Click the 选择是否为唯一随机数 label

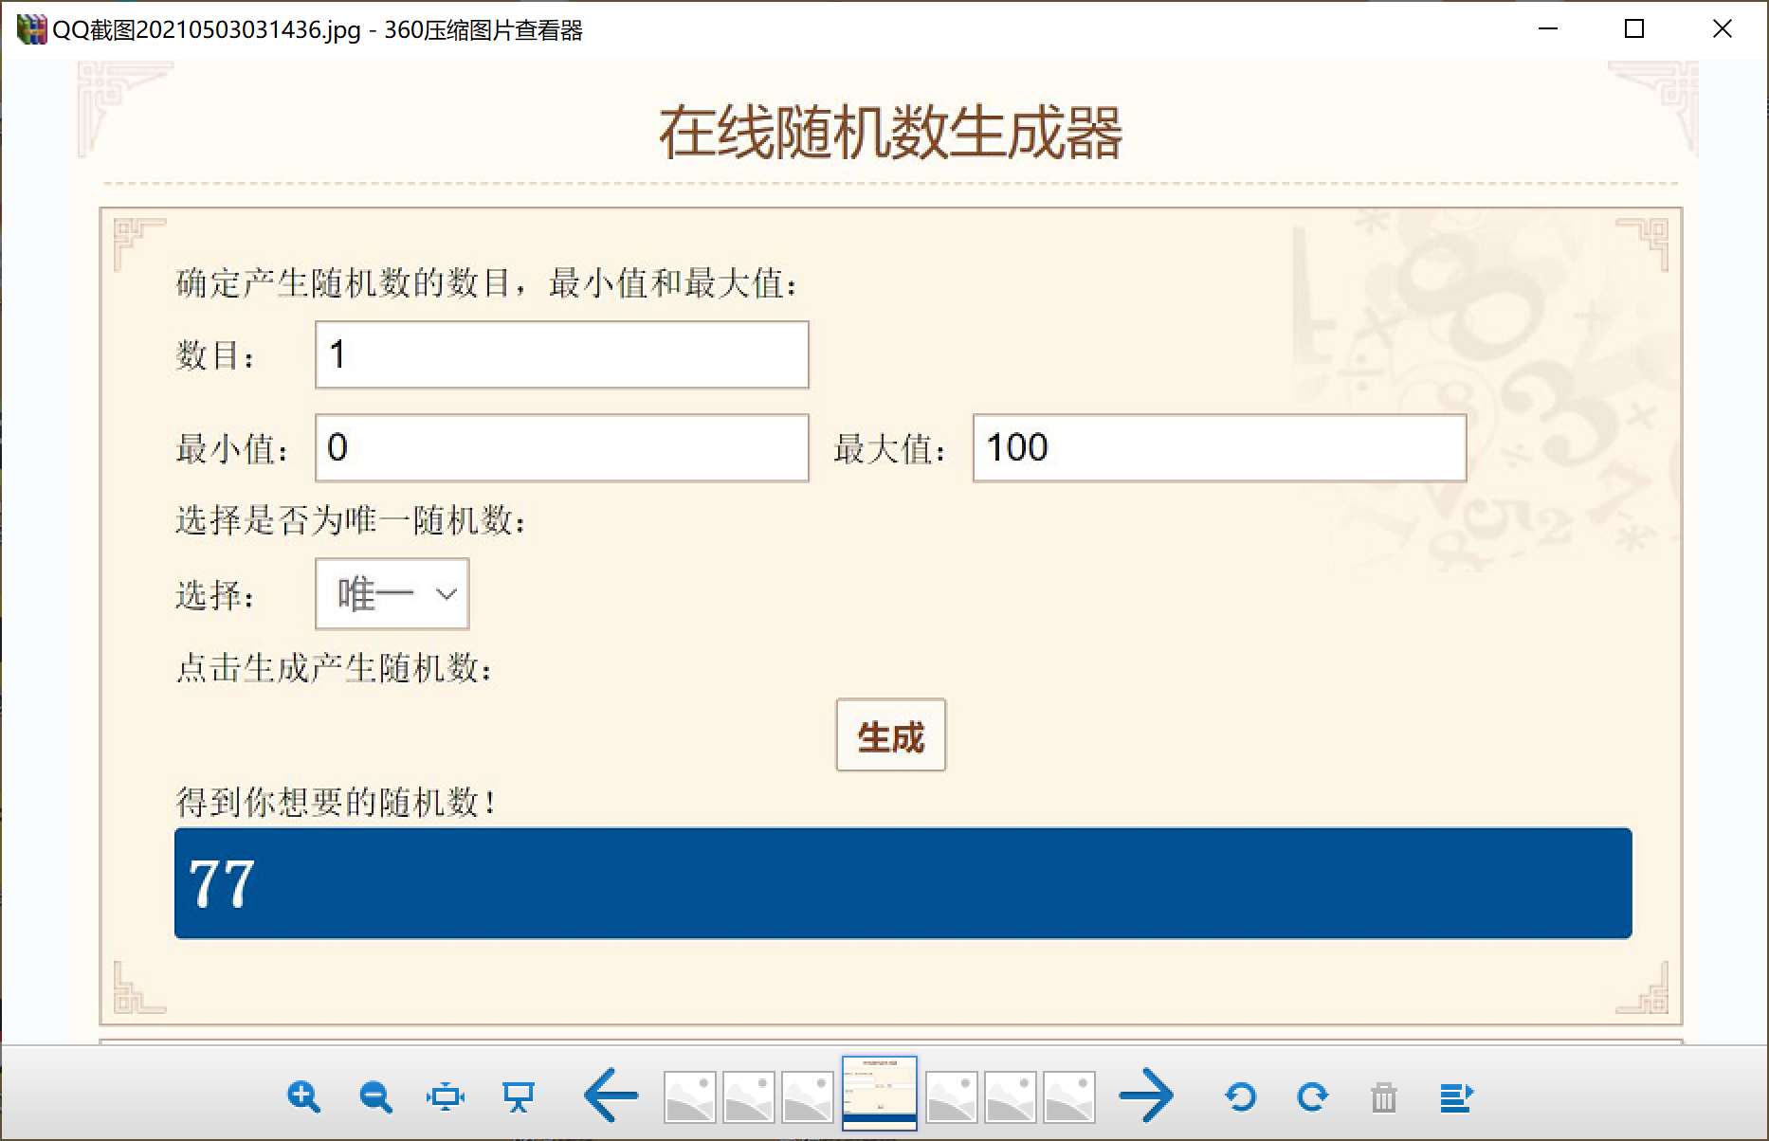coord(351,520)
